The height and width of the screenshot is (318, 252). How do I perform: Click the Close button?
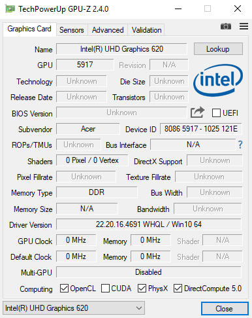point(225,309)
